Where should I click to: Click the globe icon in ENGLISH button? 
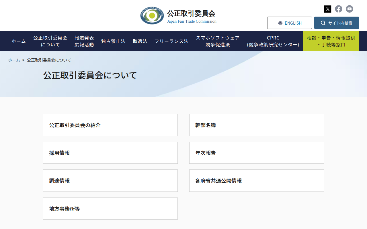click(280, 23)
